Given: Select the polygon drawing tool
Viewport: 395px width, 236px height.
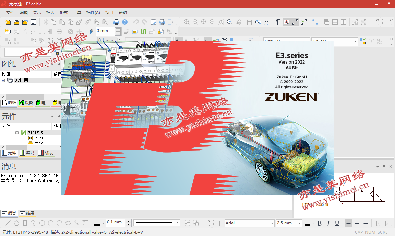Looking at the screenshot, I should [x=16, y=223].
